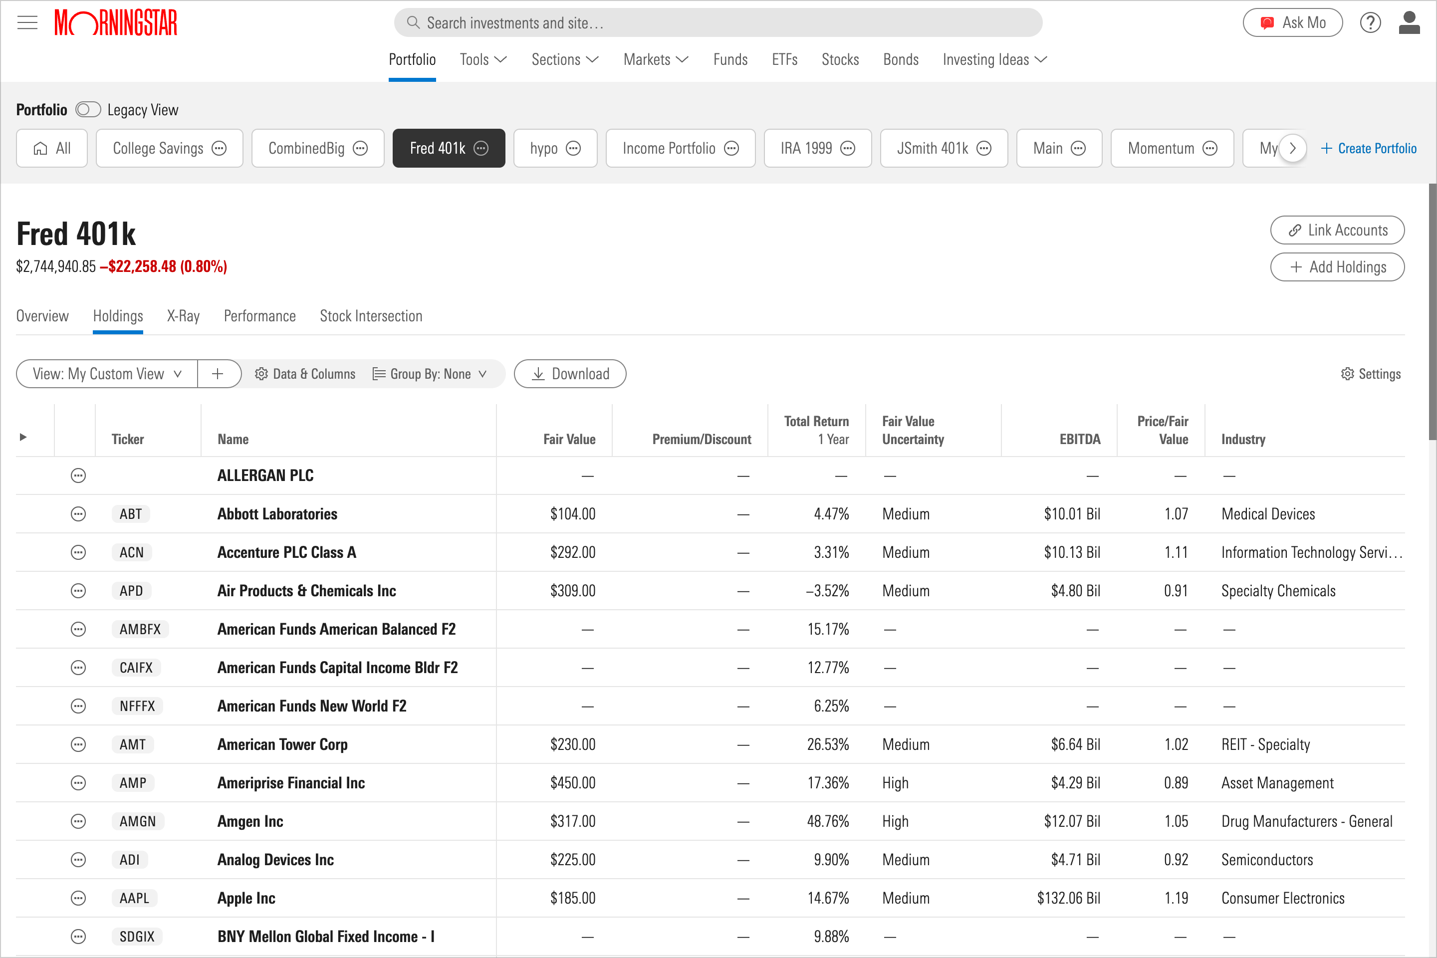Select the All portfolios tab
The width and height of the screenshot is (1437, 958).
52,149
